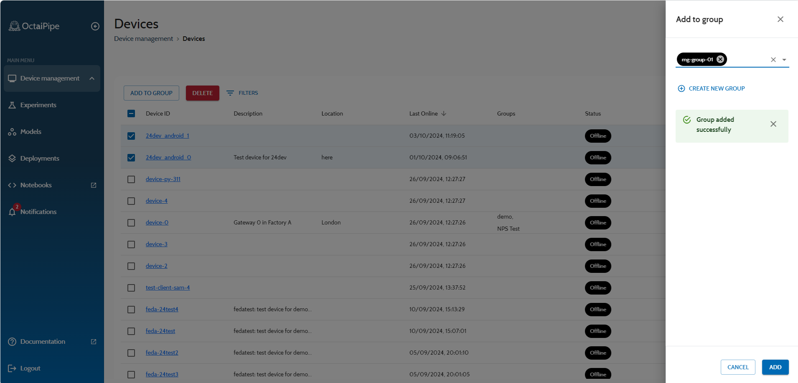Click the success checkmark icon in the alert
Viewport: 798px width, 383px height.
(x=687, y=120)
